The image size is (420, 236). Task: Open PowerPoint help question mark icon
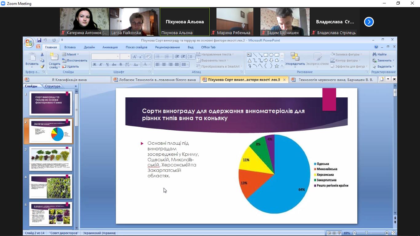[x=376, y=47]
